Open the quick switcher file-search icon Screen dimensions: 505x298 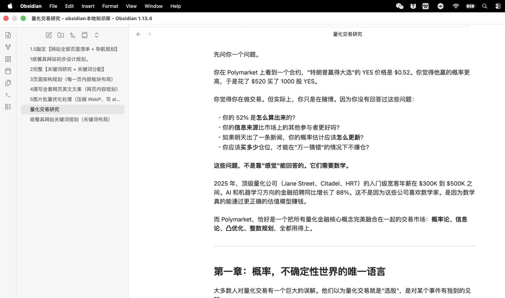click(x=8, y=35)
